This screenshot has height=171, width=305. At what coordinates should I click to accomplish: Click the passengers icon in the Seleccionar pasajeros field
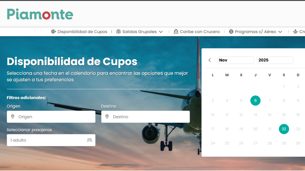pyautogui.click(x=89, y=140)
